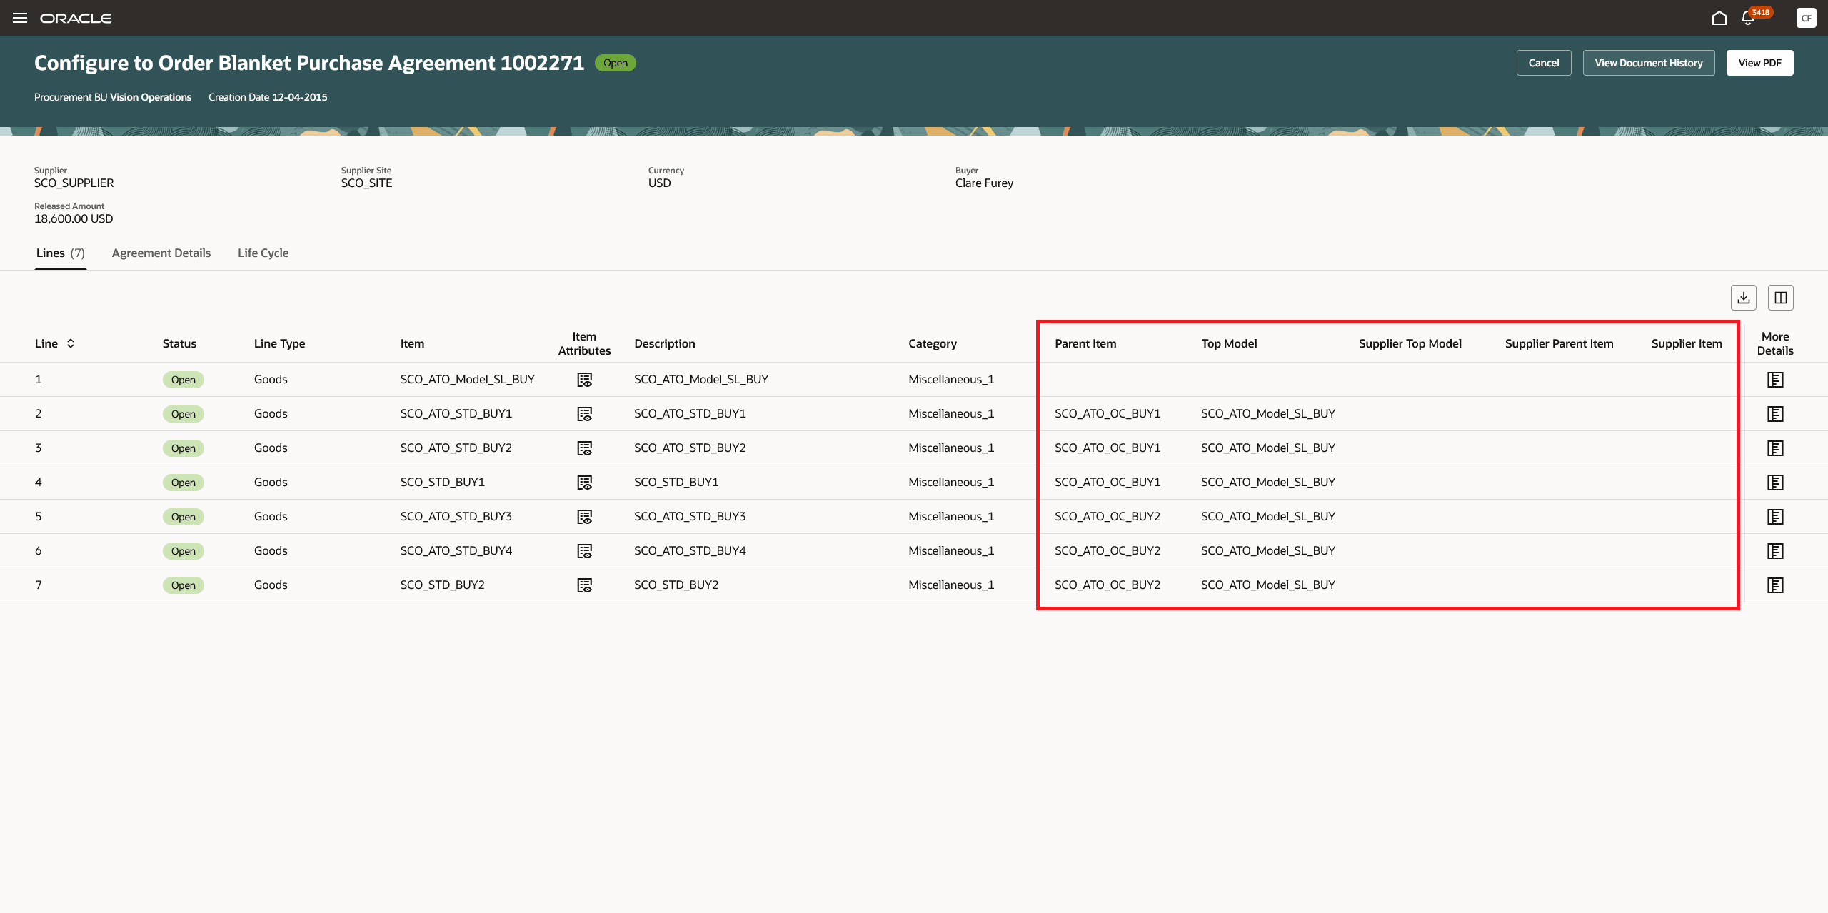Open the hamburger navigation menu

(20, 18)
